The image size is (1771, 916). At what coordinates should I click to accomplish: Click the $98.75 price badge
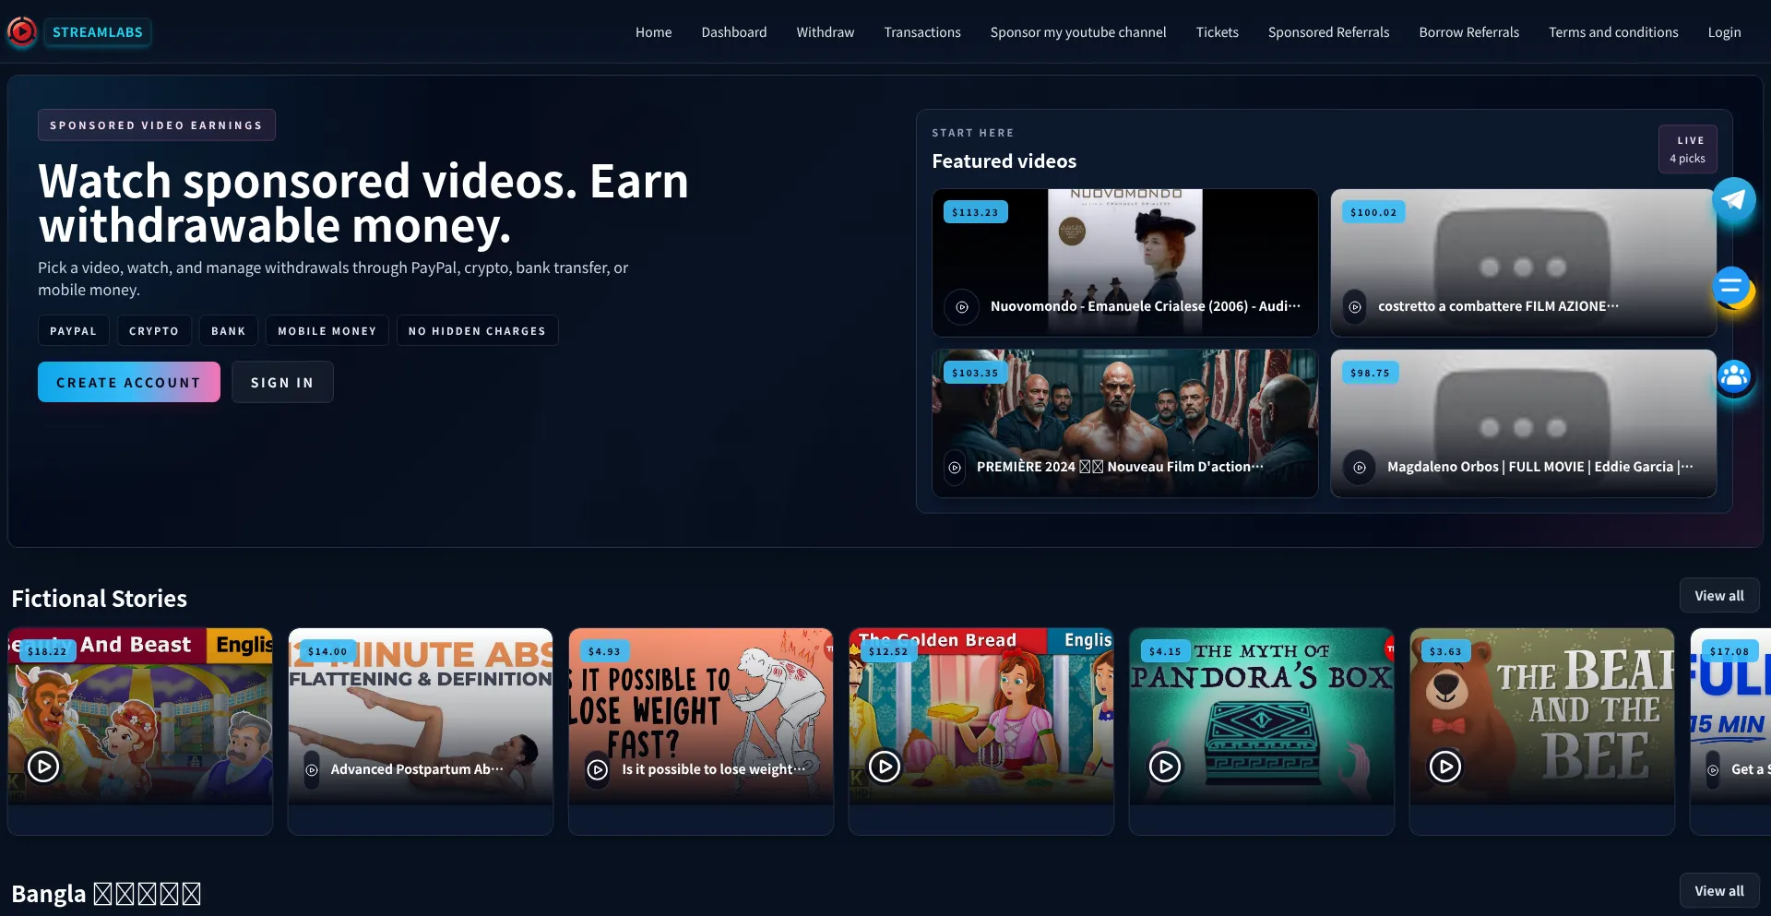pos(1370,373)
